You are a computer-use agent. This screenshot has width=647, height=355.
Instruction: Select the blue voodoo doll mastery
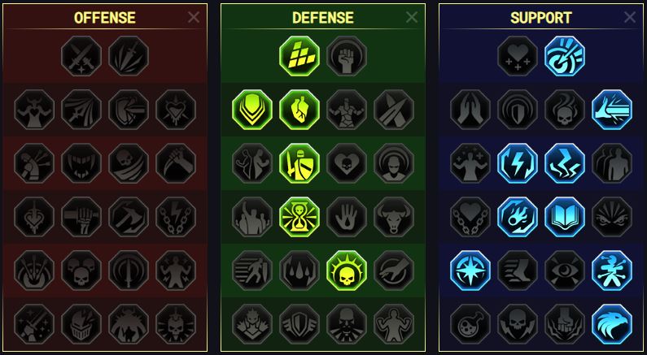pos(612,271)
